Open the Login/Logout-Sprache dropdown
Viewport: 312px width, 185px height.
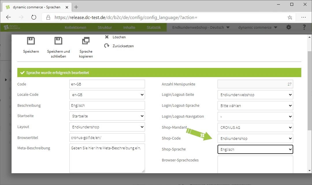(255, 106)
